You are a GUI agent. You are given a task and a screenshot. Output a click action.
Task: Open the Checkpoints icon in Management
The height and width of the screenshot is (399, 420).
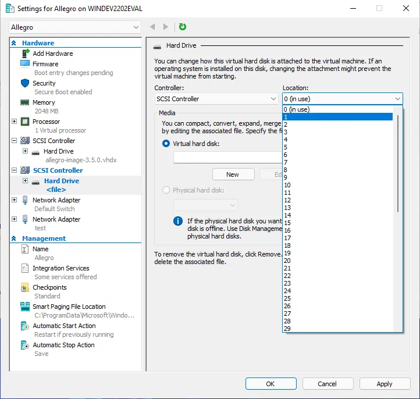[x=25, y=287]
